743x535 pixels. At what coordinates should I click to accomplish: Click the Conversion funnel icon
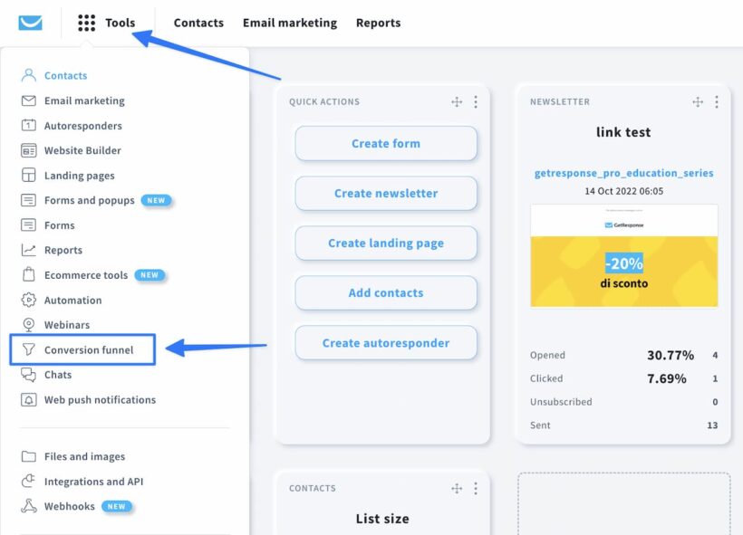pos(30,349)
